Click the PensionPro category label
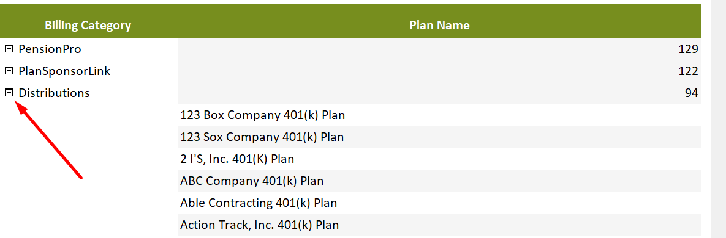726x238 pixels. click(x=50, y=49)
